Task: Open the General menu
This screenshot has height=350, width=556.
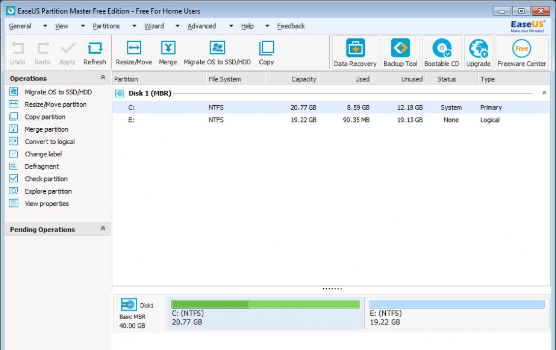Action: [20, 26]
